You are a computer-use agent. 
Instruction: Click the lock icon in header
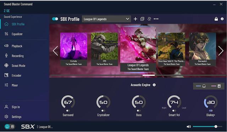pyautogui.click(x=216, y=19)
